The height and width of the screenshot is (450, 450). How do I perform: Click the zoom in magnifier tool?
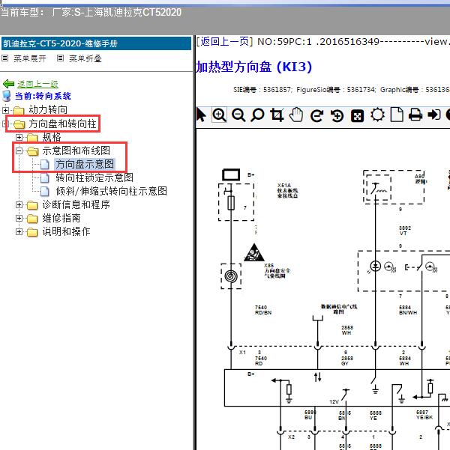click(x=219, y=115)
